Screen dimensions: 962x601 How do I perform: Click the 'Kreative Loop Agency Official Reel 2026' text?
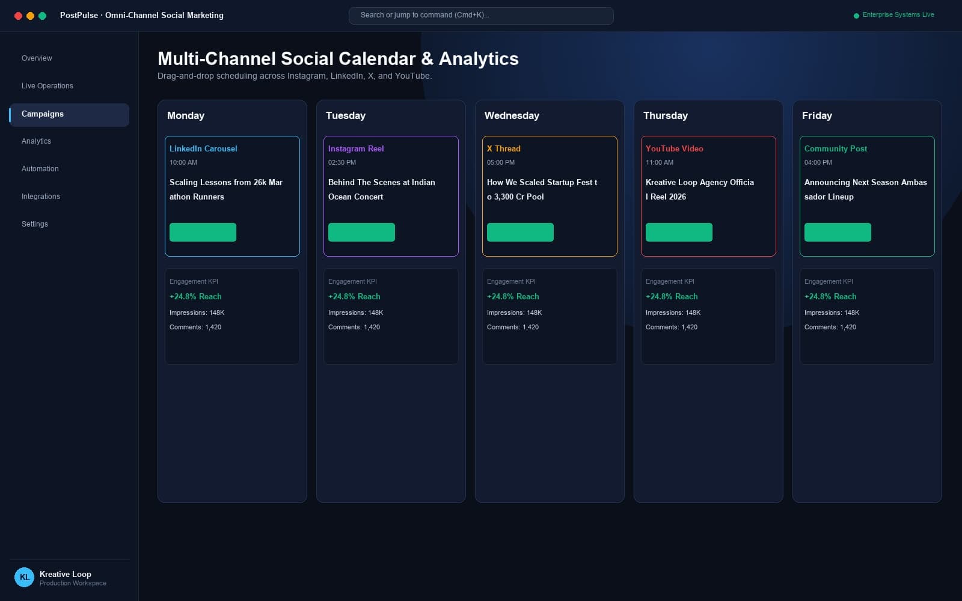point(700,189)
